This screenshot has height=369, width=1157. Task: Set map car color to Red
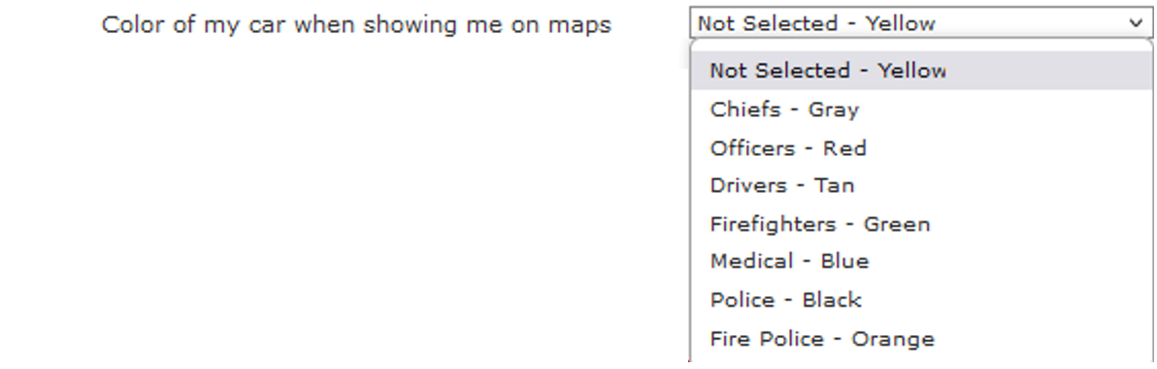[921, 148]
